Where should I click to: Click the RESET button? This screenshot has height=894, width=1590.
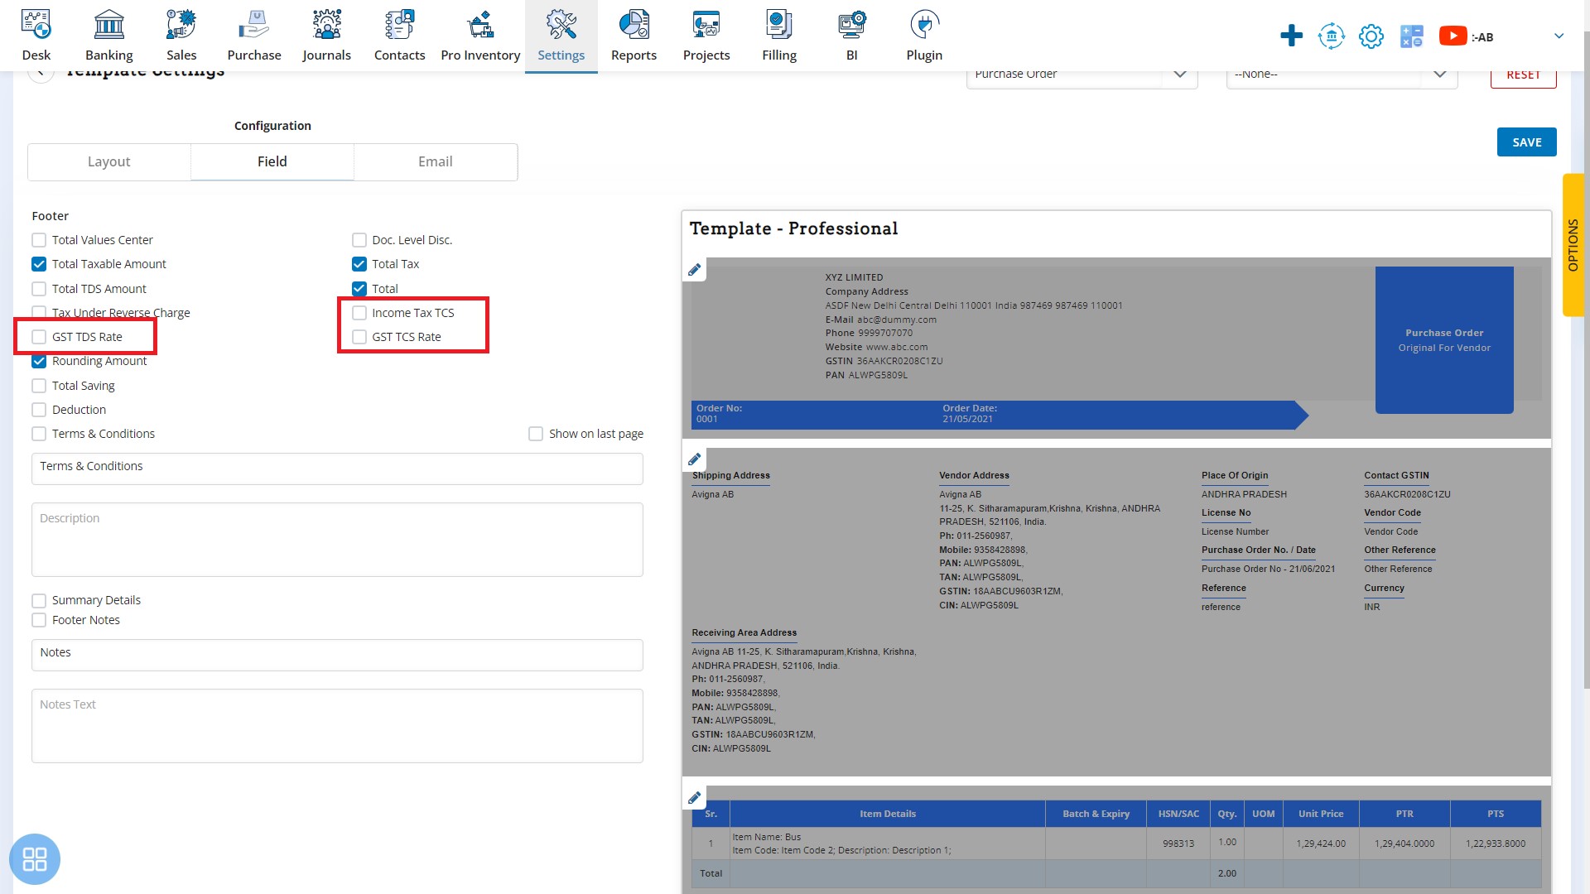tap(1523, 77)
